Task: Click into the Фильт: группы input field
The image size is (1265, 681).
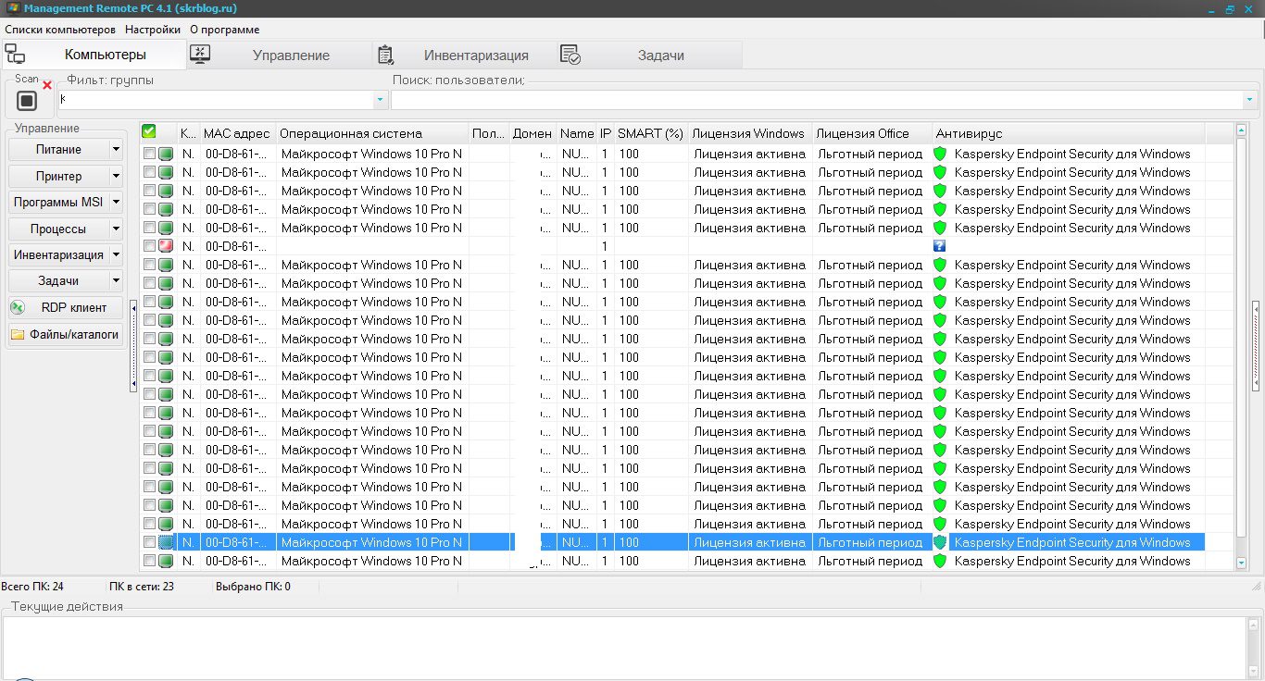Action: pyautogui.click(x=216, y=99)
